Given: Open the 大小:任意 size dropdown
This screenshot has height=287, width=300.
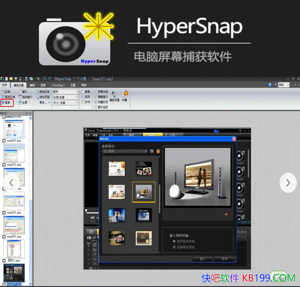Looking at the screenshot, I should (x=66, y=103).
